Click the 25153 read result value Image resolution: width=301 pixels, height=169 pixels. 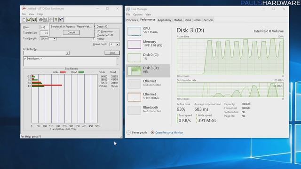pyautogui.click(x=114, y=77)
